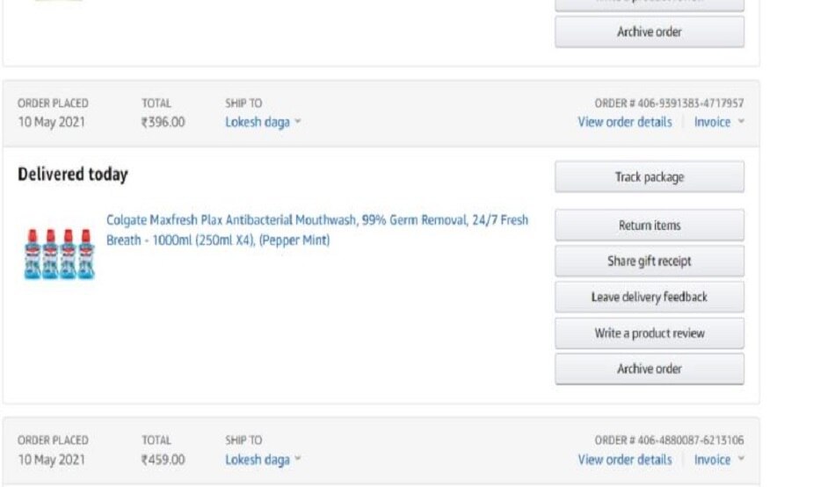This screenshot has width=835, height=487.
Task: Select Share gift receipt
Action: coord(649,261)
